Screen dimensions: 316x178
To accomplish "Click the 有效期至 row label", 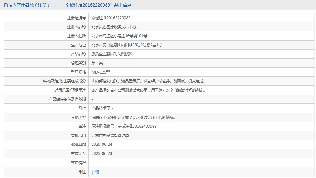I will 78,153.
